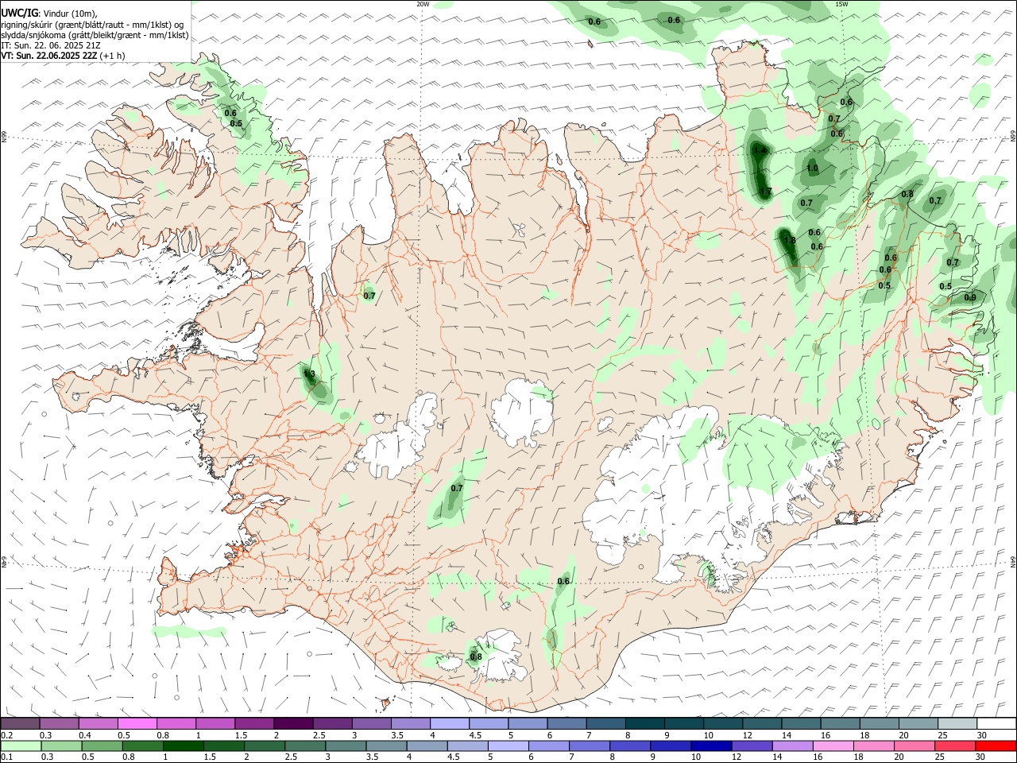Pick the dull purple 0.2 swatch in the upper legend
The width and height of the screenshot is (1017, 763).
click(x=20, y=723)
